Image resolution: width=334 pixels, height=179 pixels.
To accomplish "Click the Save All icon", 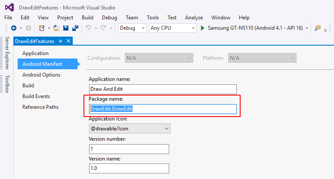I will pyautogui.click(x=75, y=28).
